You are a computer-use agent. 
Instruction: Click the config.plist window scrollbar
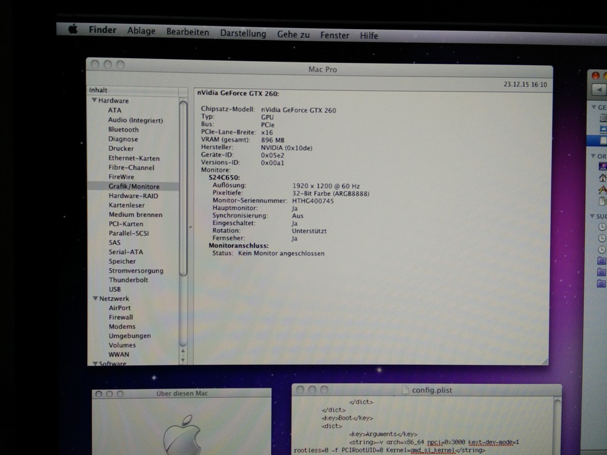point(557,425)
